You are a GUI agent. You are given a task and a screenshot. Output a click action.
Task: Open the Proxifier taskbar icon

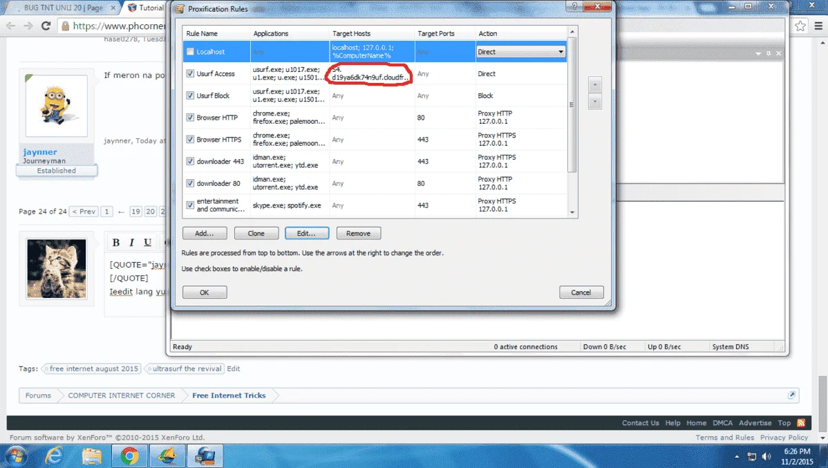(205, 456)
